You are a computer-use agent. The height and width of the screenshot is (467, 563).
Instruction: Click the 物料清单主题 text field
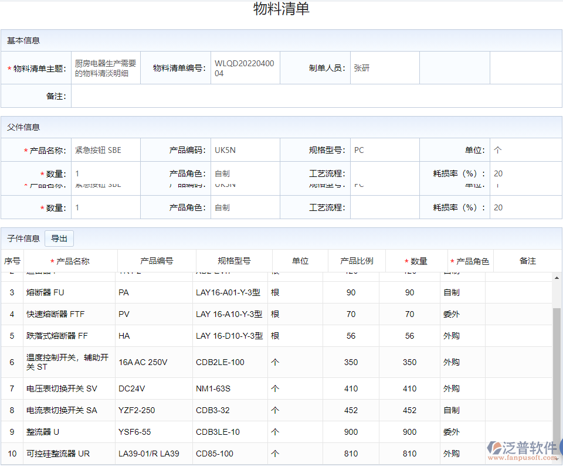pyautogui.click(x=104, y=67)
